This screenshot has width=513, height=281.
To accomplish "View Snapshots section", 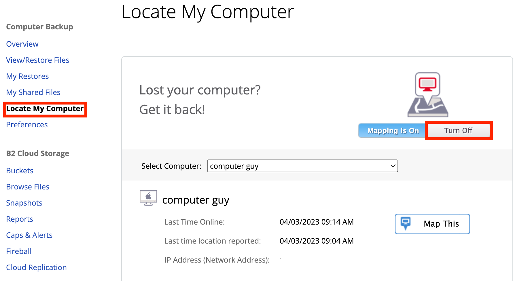I will (x=24, y=203).
